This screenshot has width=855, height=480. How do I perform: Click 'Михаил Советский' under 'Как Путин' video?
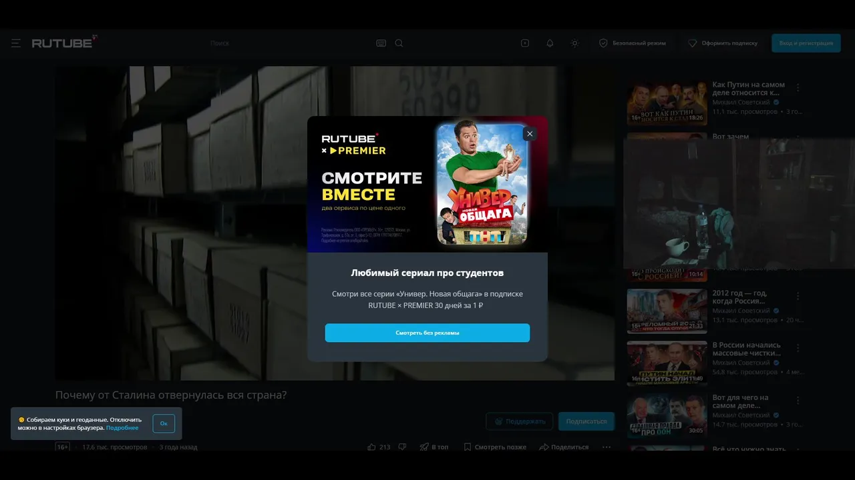pyautogui.click(x=741, y=103)
